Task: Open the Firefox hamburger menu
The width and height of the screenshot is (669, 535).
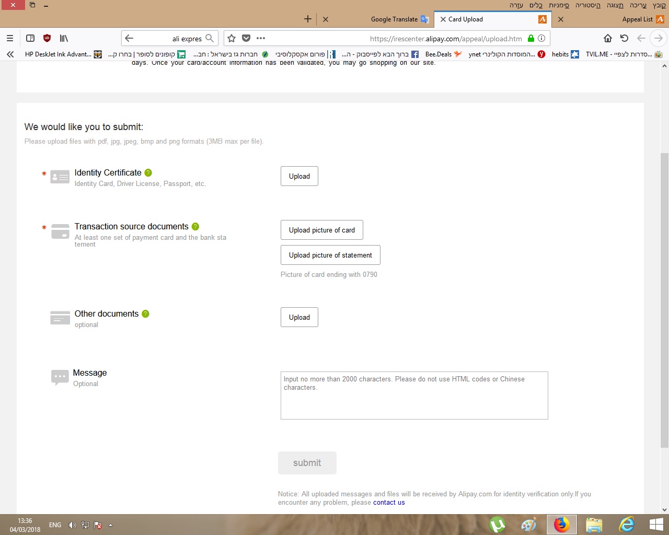Action: click(x=10, y=38)
